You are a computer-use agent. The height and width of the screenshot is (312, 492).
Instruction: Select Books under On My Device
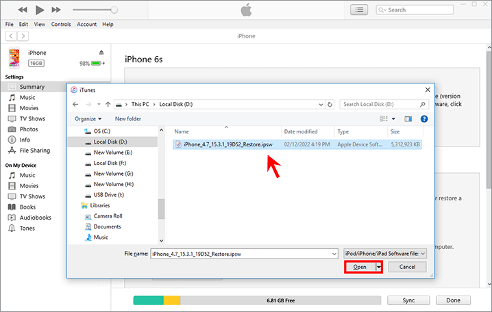point(27,207)
